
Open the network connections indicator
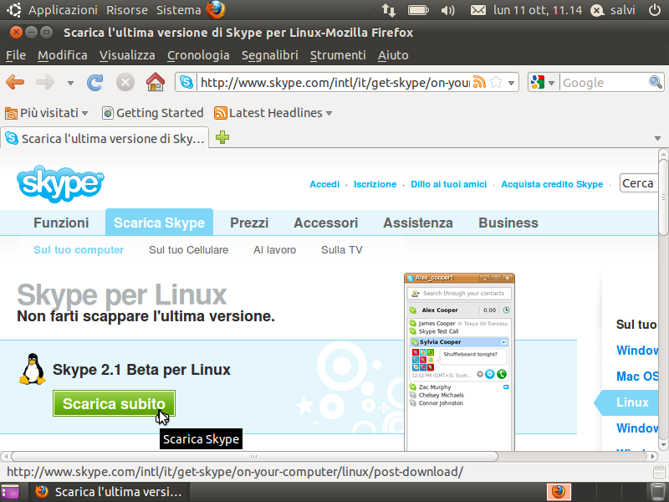pos(389,10)
